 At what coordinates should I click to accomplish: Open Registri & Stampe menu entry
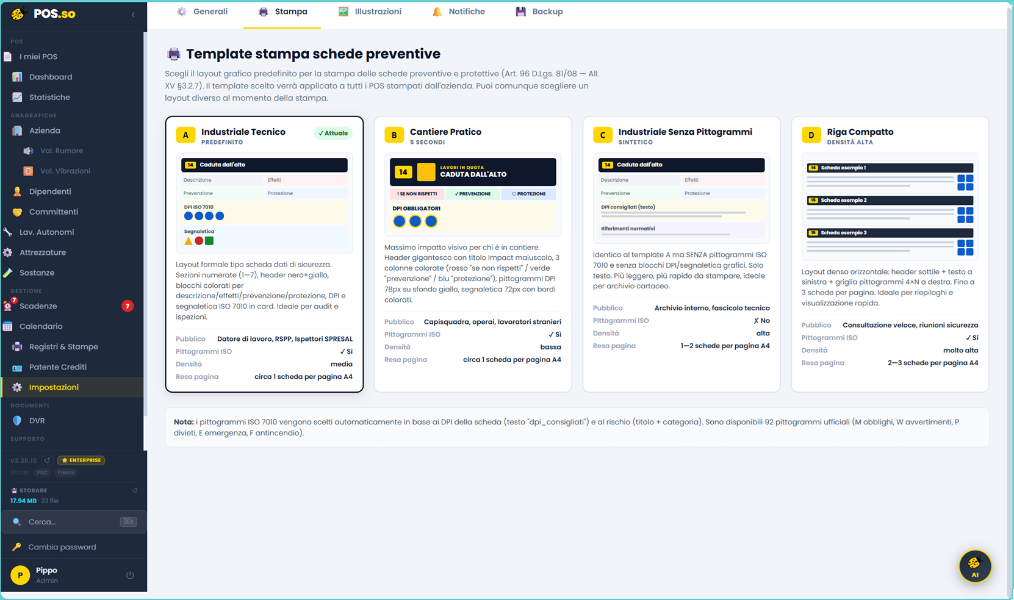(x=63, y=346)
